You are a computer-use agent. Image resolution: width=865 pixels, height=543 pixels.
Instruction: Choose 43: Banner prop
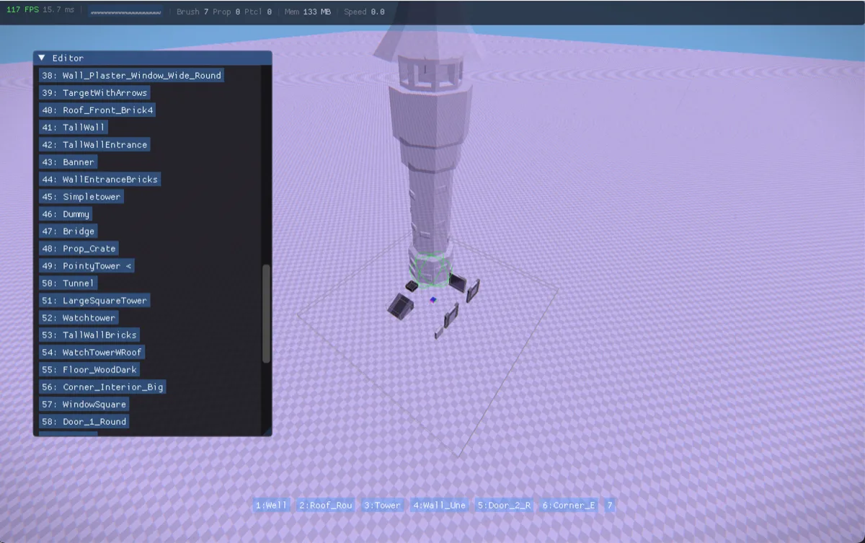tap(68, 162)
